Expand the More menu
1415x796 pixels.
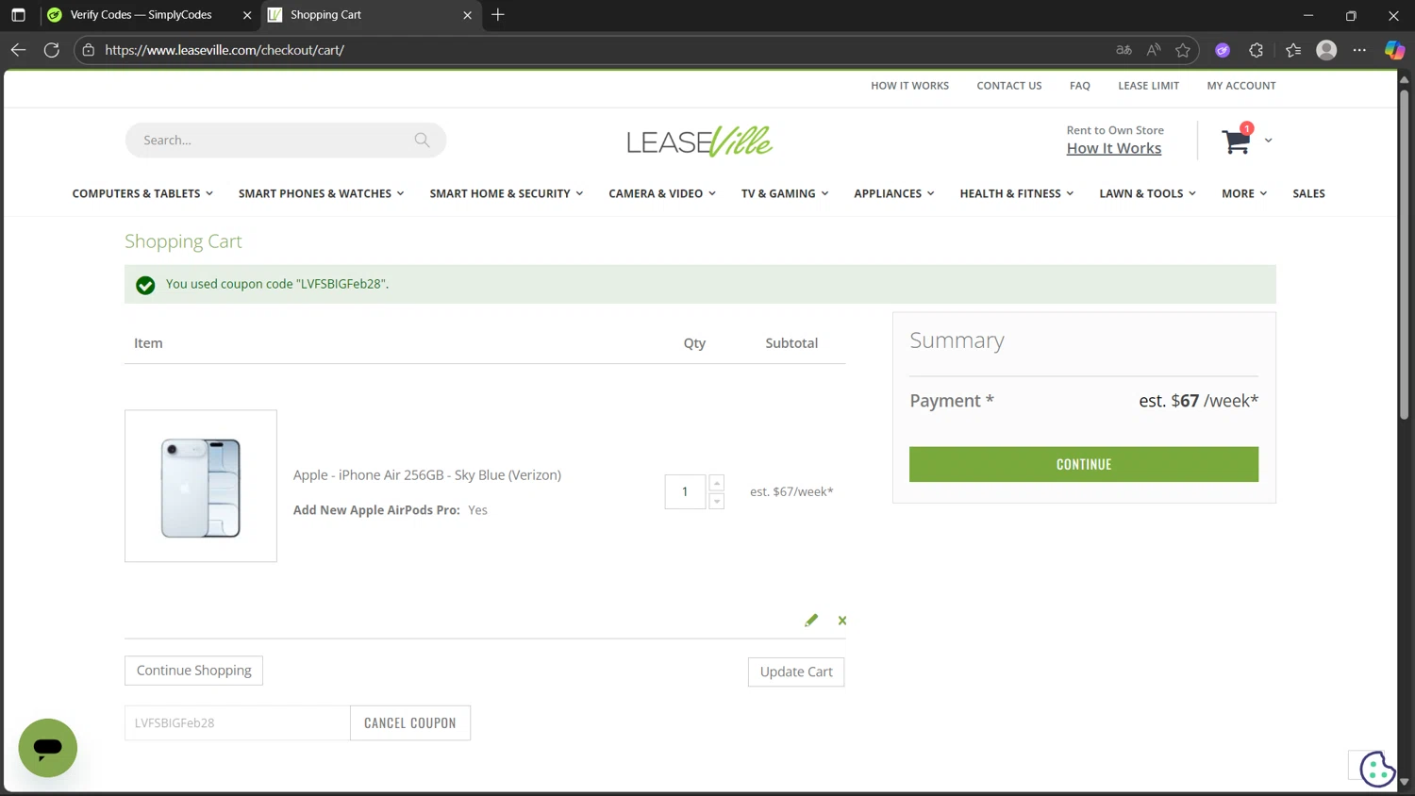[x=1244, y=193]
